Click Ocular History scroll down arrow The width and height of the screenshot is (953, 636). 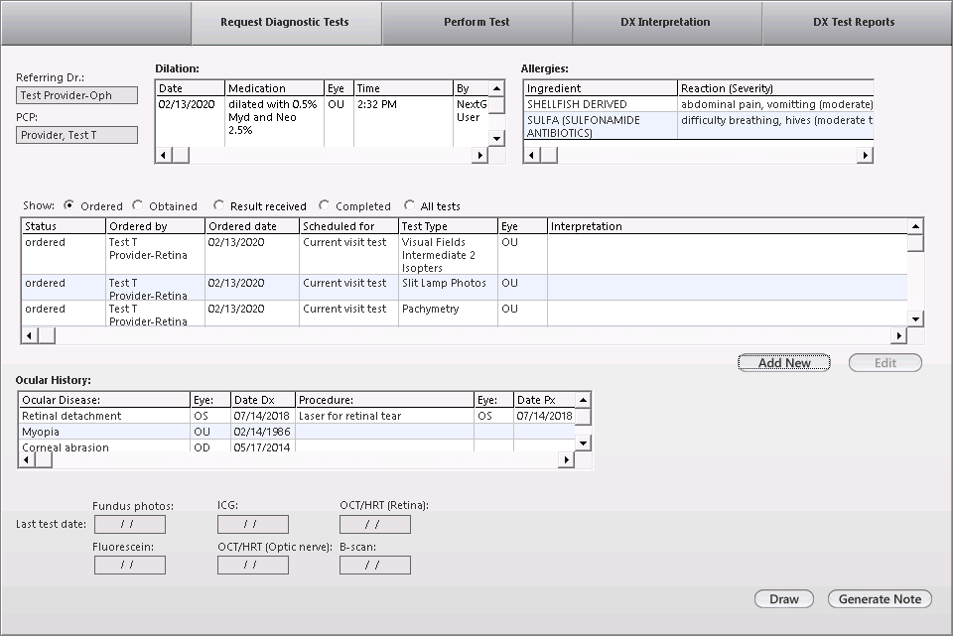(583, 443)
